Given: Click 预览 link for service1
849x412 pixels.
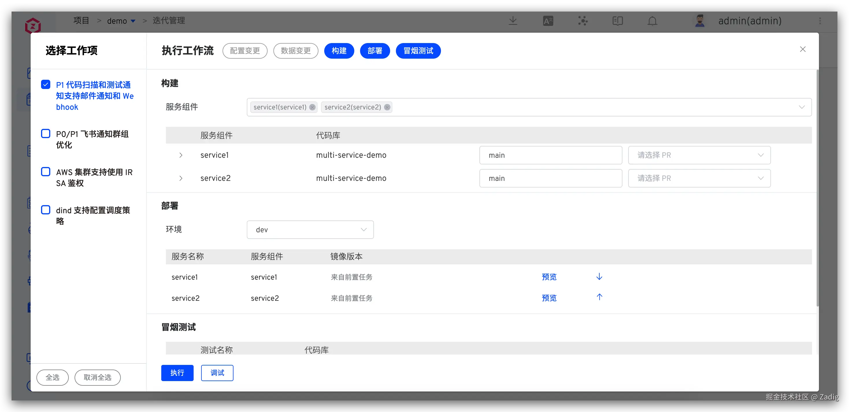Looking at the screenshot, I should [x=549, y=277].
